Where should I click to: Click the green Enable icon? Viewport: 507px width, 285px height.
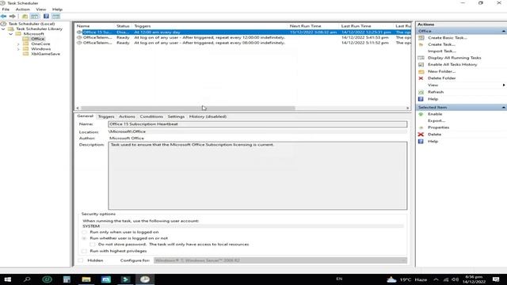[421, 114]
